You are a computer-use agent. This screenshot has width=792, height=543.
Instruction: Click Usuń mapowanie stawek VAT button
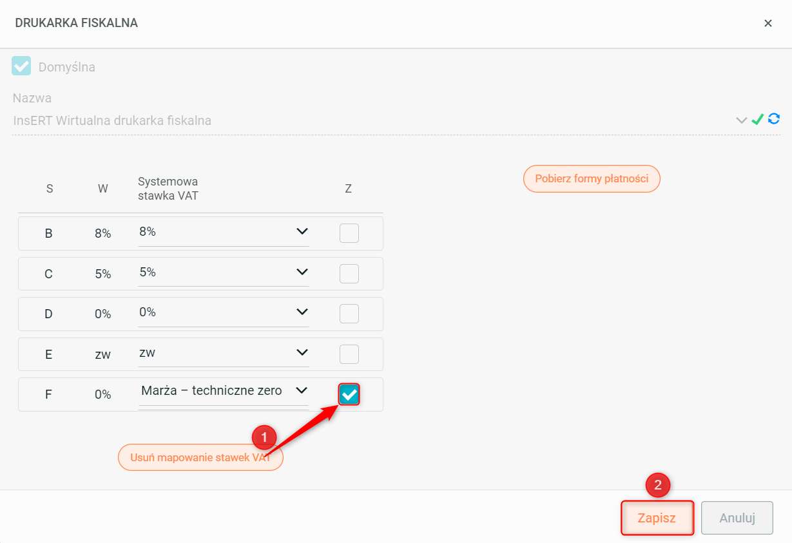click(200, 458)
